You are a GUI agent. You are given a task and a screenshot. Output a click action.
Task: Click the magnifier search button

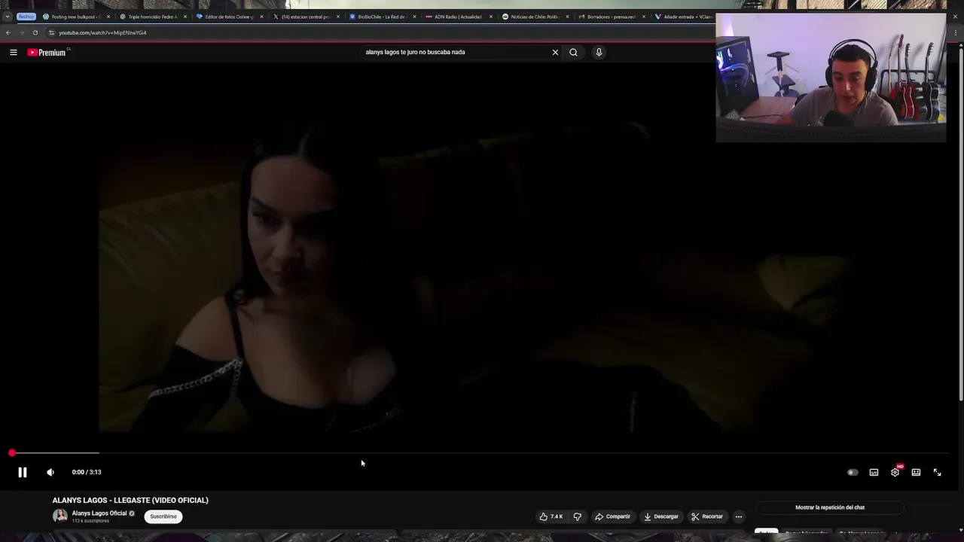tap(573, 52)
